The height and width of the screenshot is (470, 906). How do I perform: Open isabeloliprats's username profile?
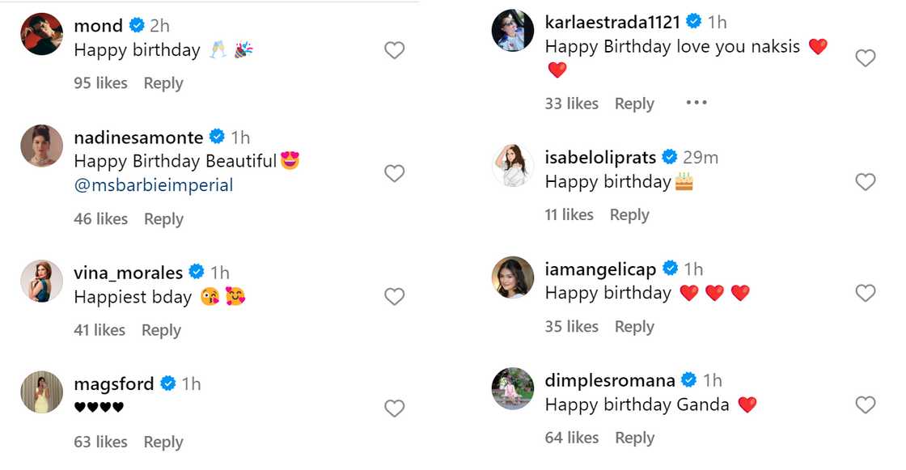coord(600,157)
